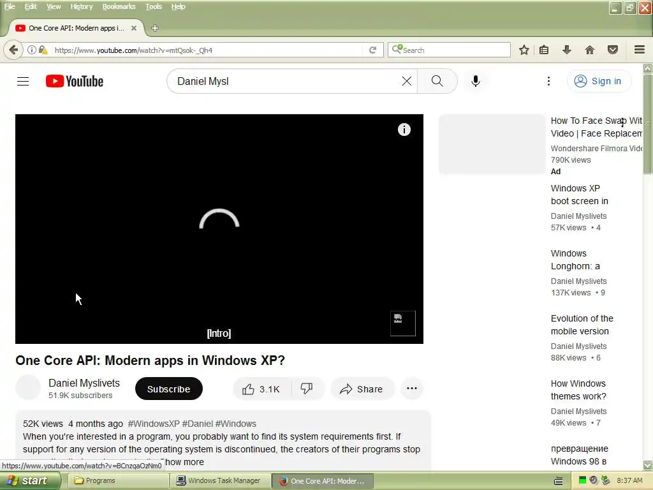Screen dimensions: 653x490
Task: Click the page scrollbar down arrow
Action: click(648, 465)
